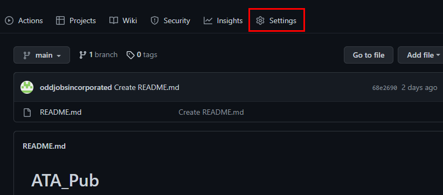Click the tag icon beside 0 tags

(x=130, y=55)
